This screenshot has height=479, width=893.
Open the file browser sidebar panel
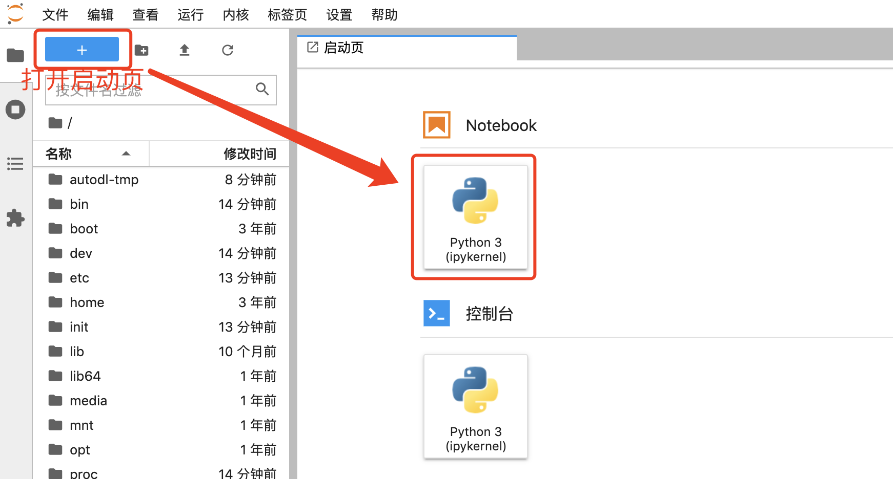point(15,55)
